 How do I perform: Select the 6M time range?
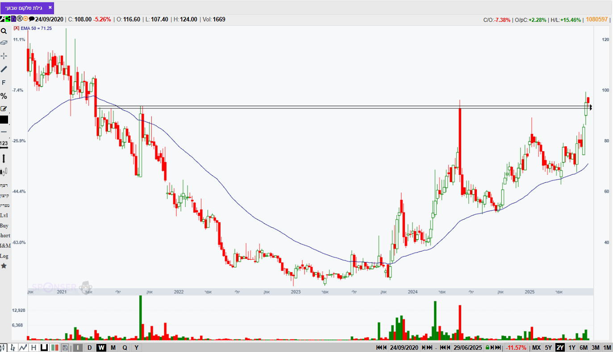(x=584, y=348)
